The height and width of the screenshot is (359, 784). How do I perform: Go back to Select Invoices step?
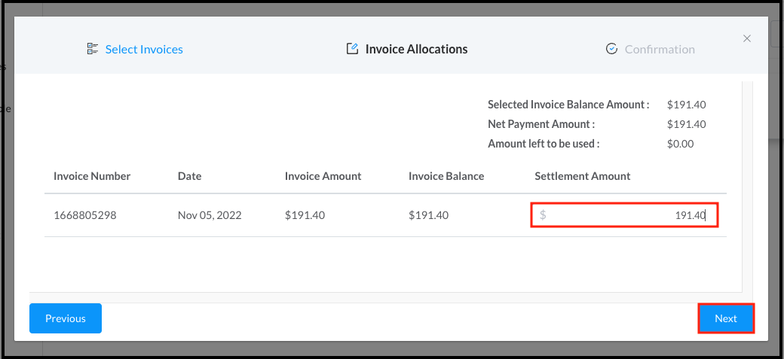143,49
